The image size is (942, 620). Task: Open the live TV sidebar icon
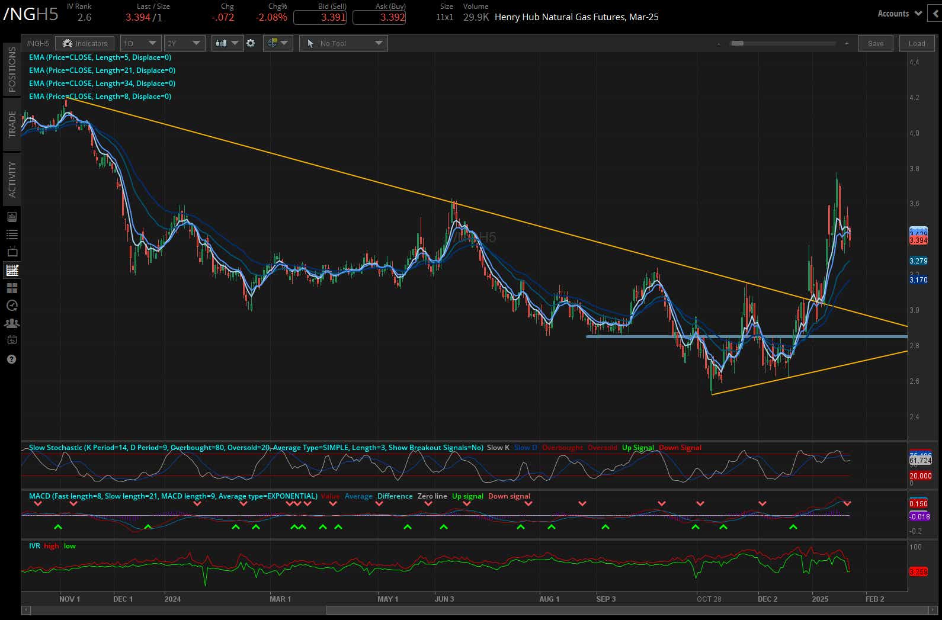[12, 252]
